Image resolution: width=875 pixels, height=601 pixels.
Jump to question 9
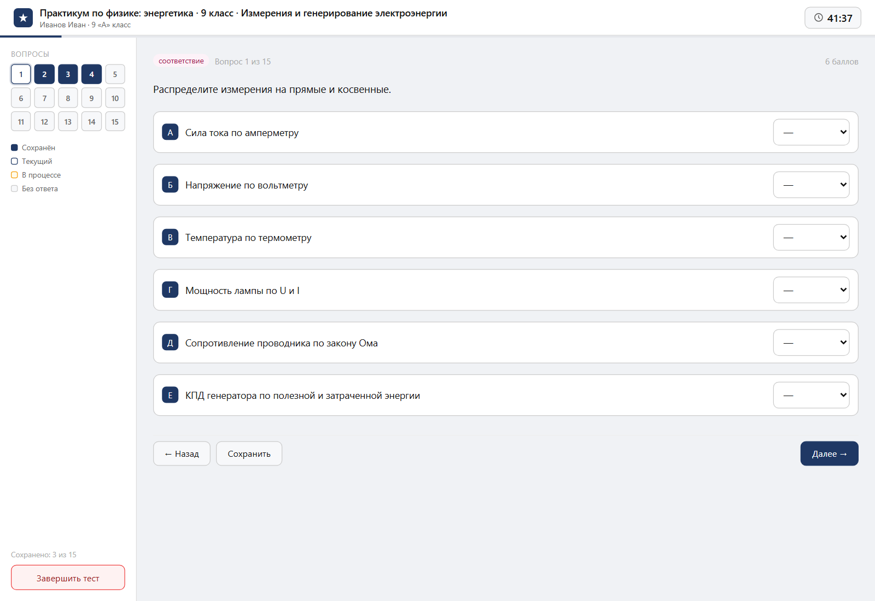91,98
